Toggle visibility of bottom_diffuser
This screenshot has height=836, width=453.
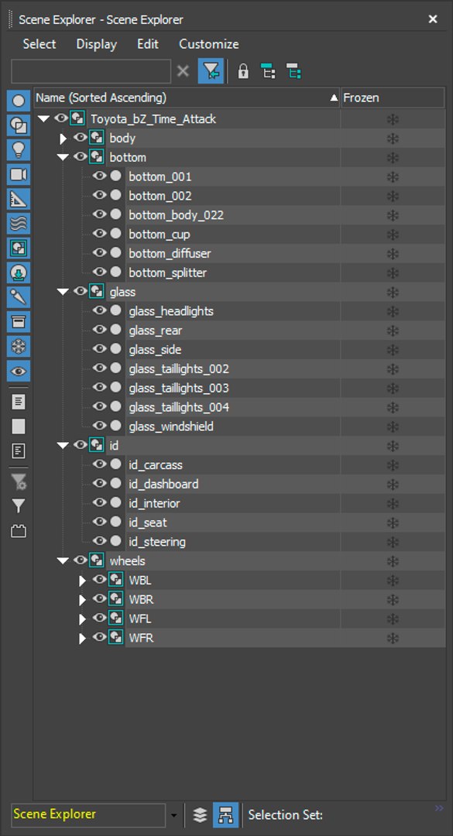pos(99,253)
